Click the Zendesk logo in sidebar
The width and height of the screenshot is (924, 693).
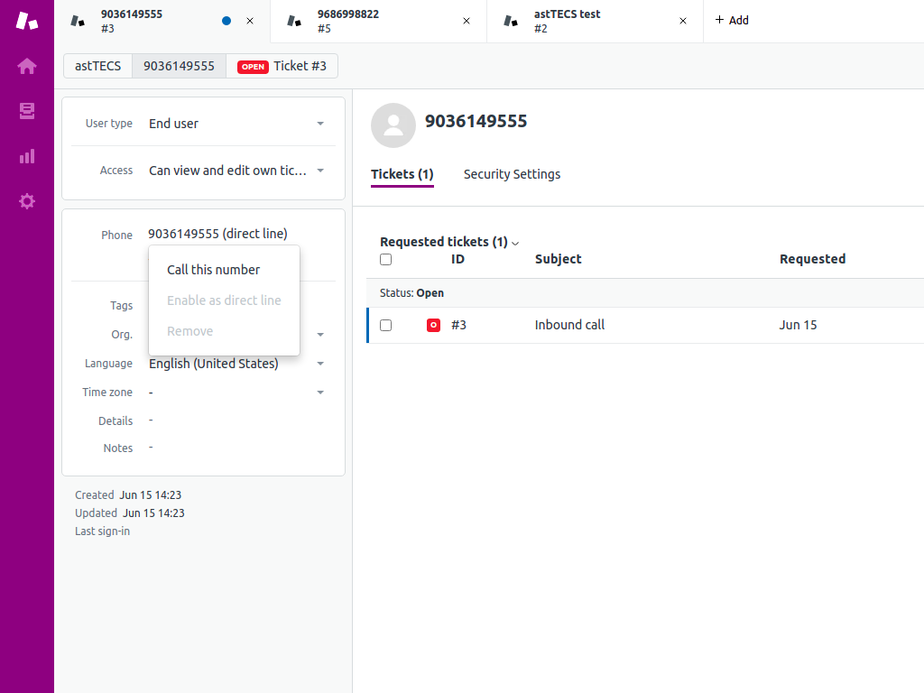pos(27,21)
